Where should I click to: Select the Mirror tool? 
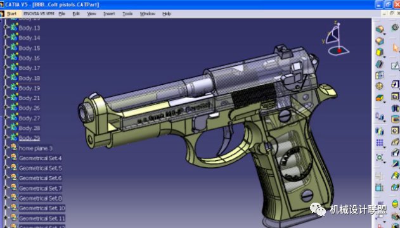380,131
